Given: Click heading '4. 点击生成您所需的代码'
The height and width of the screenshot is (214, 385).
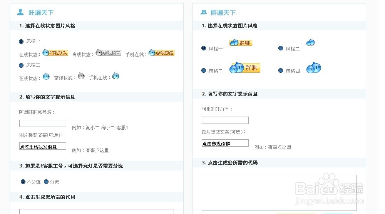Looking at the screenshot, I should [47, 197].
